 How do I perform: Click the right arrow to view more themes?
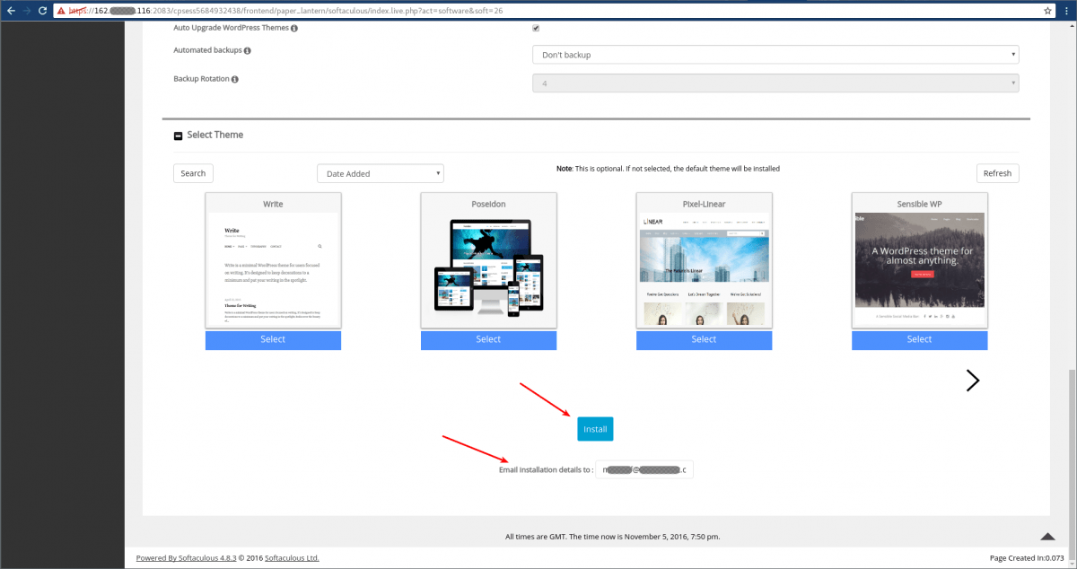click(x=972, y=380)
